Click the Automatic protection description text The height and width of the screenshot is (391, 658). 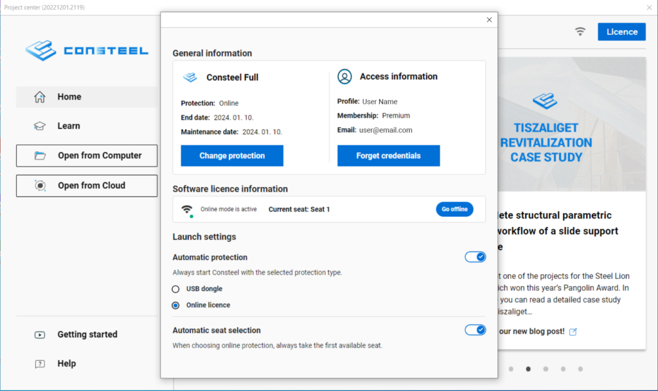pyautogui.click(x=257, y=273)
